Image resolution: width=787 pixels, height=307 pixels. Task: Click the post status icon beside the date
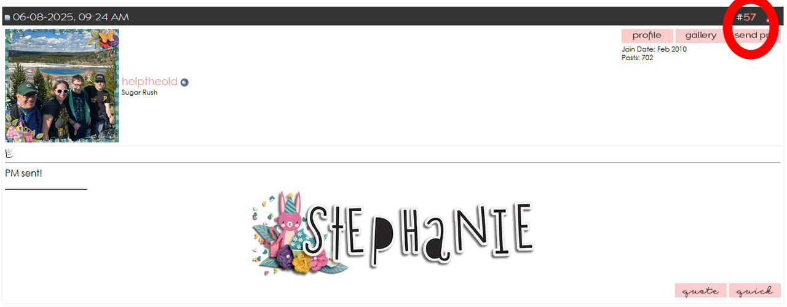coord(7,18)
